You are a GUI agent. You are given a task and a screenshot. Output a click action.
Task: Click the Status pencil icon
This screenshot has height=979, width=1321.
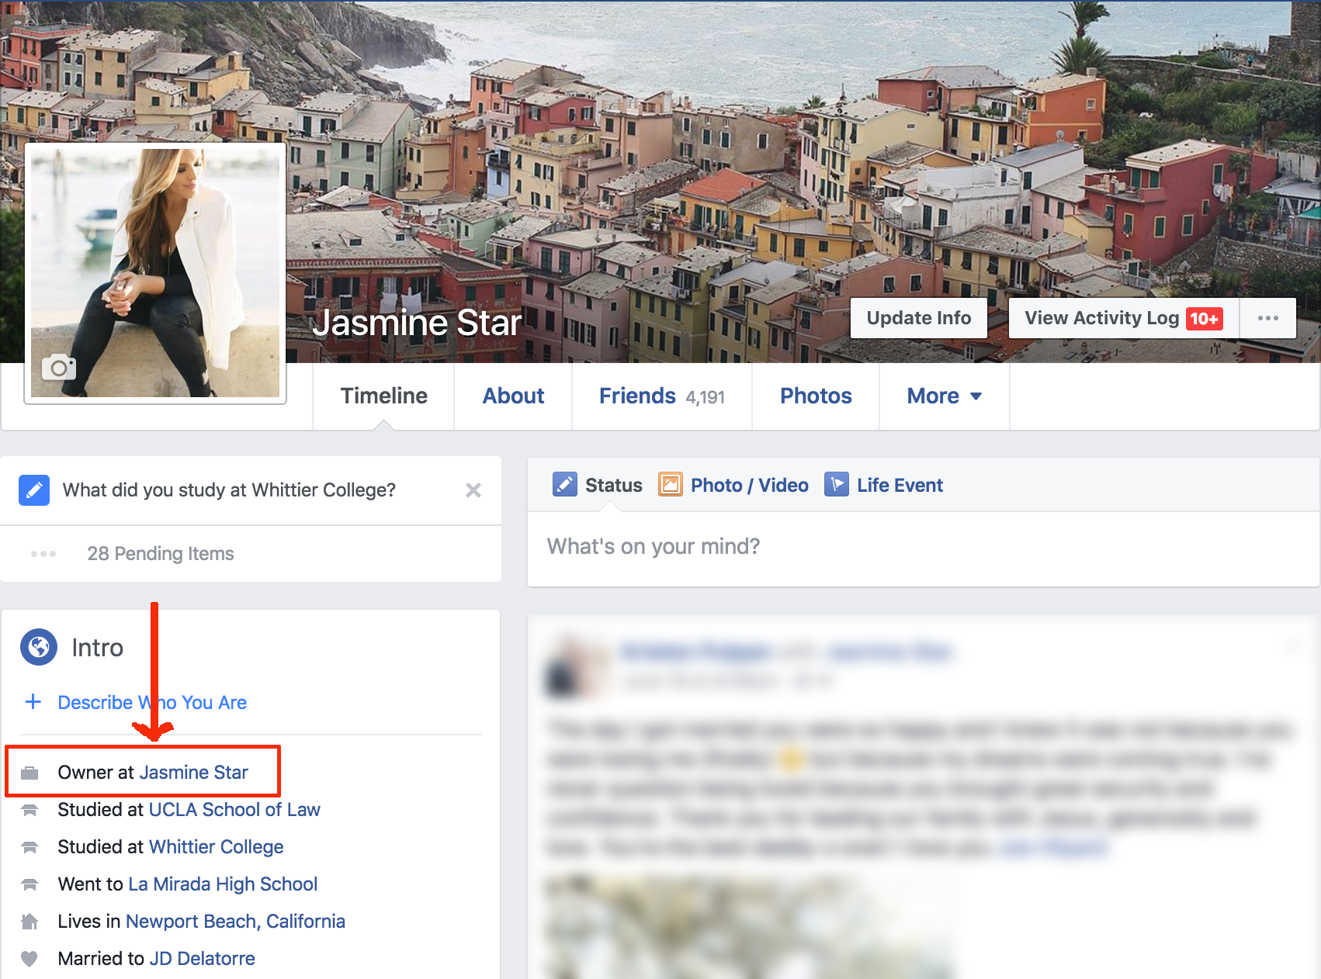point(564,485)
